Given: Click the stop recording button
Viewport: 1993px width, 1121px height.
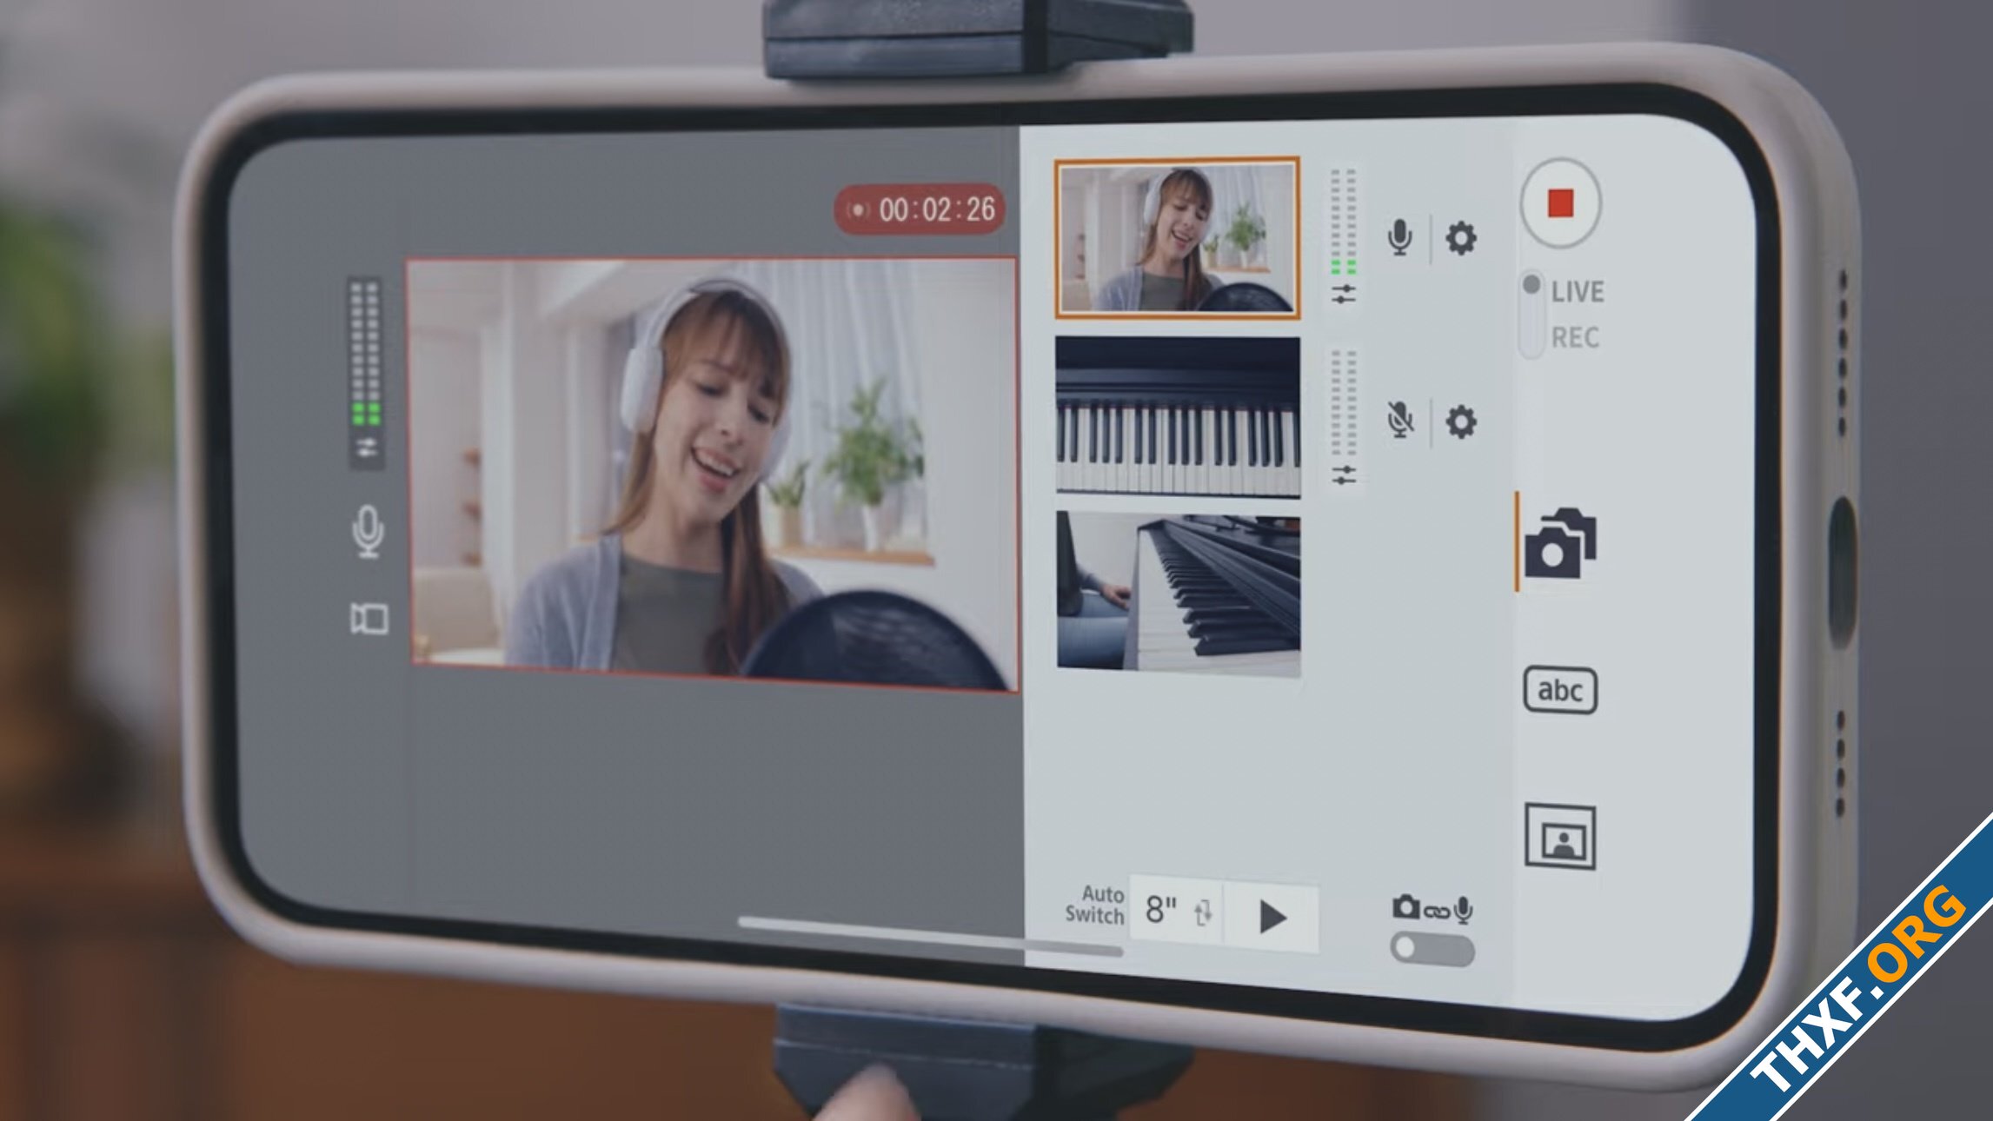Looking at the screenshot, I should point(1560,202).
